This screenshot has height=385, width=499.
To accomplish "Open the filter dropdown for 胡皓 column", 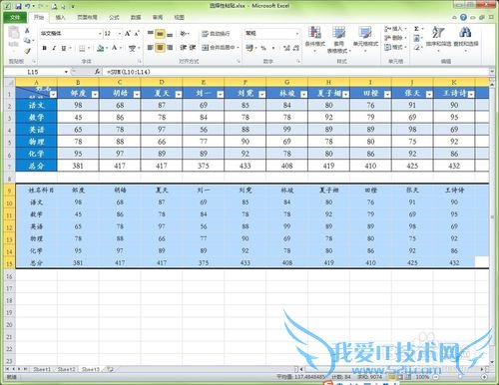I will click(137, 95).
